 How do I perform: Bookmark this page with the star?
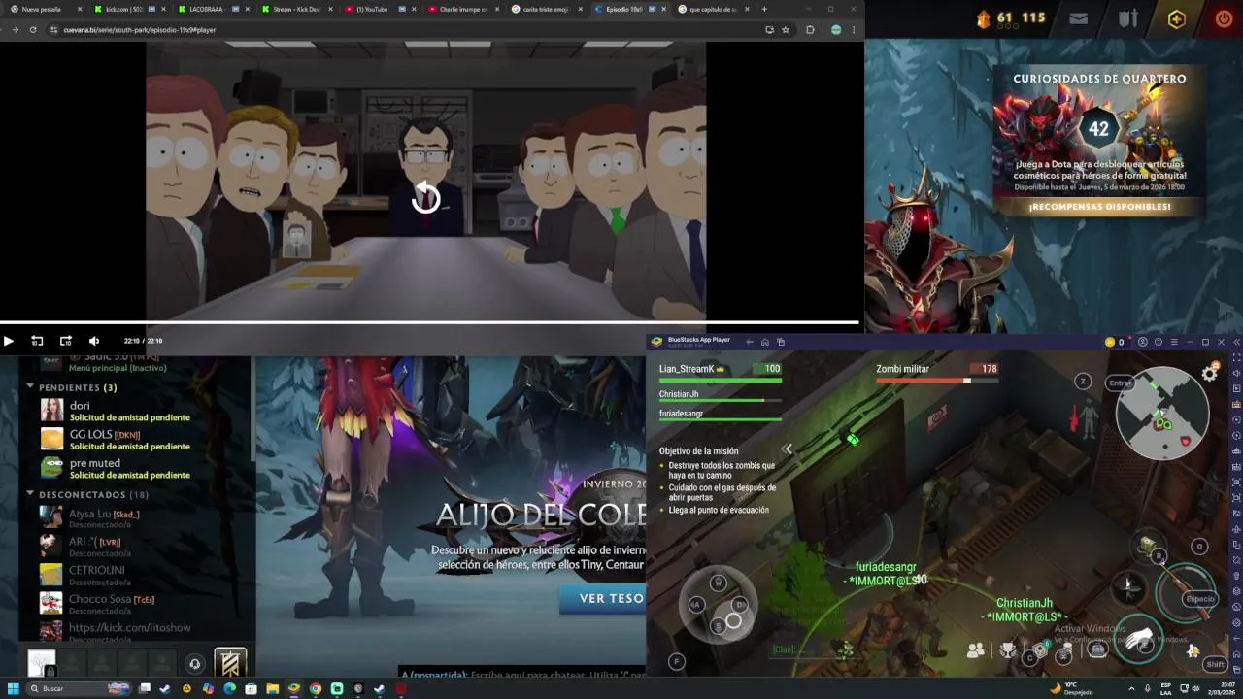coord(786,30)
